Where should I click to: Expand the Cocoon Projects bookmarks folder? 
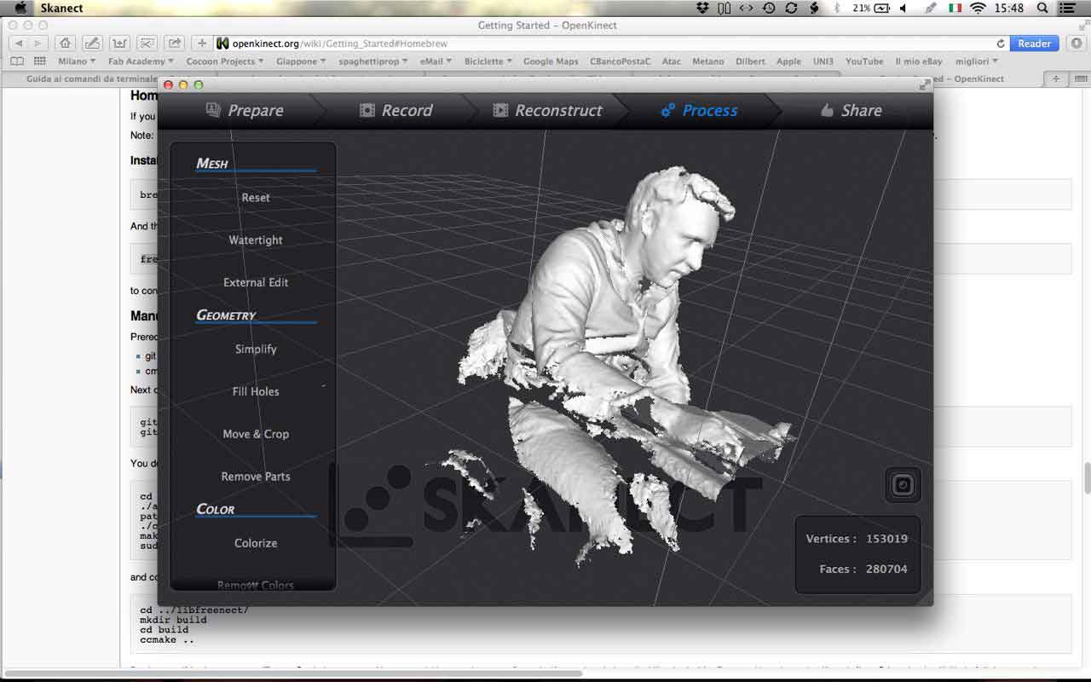pos(225,61)
